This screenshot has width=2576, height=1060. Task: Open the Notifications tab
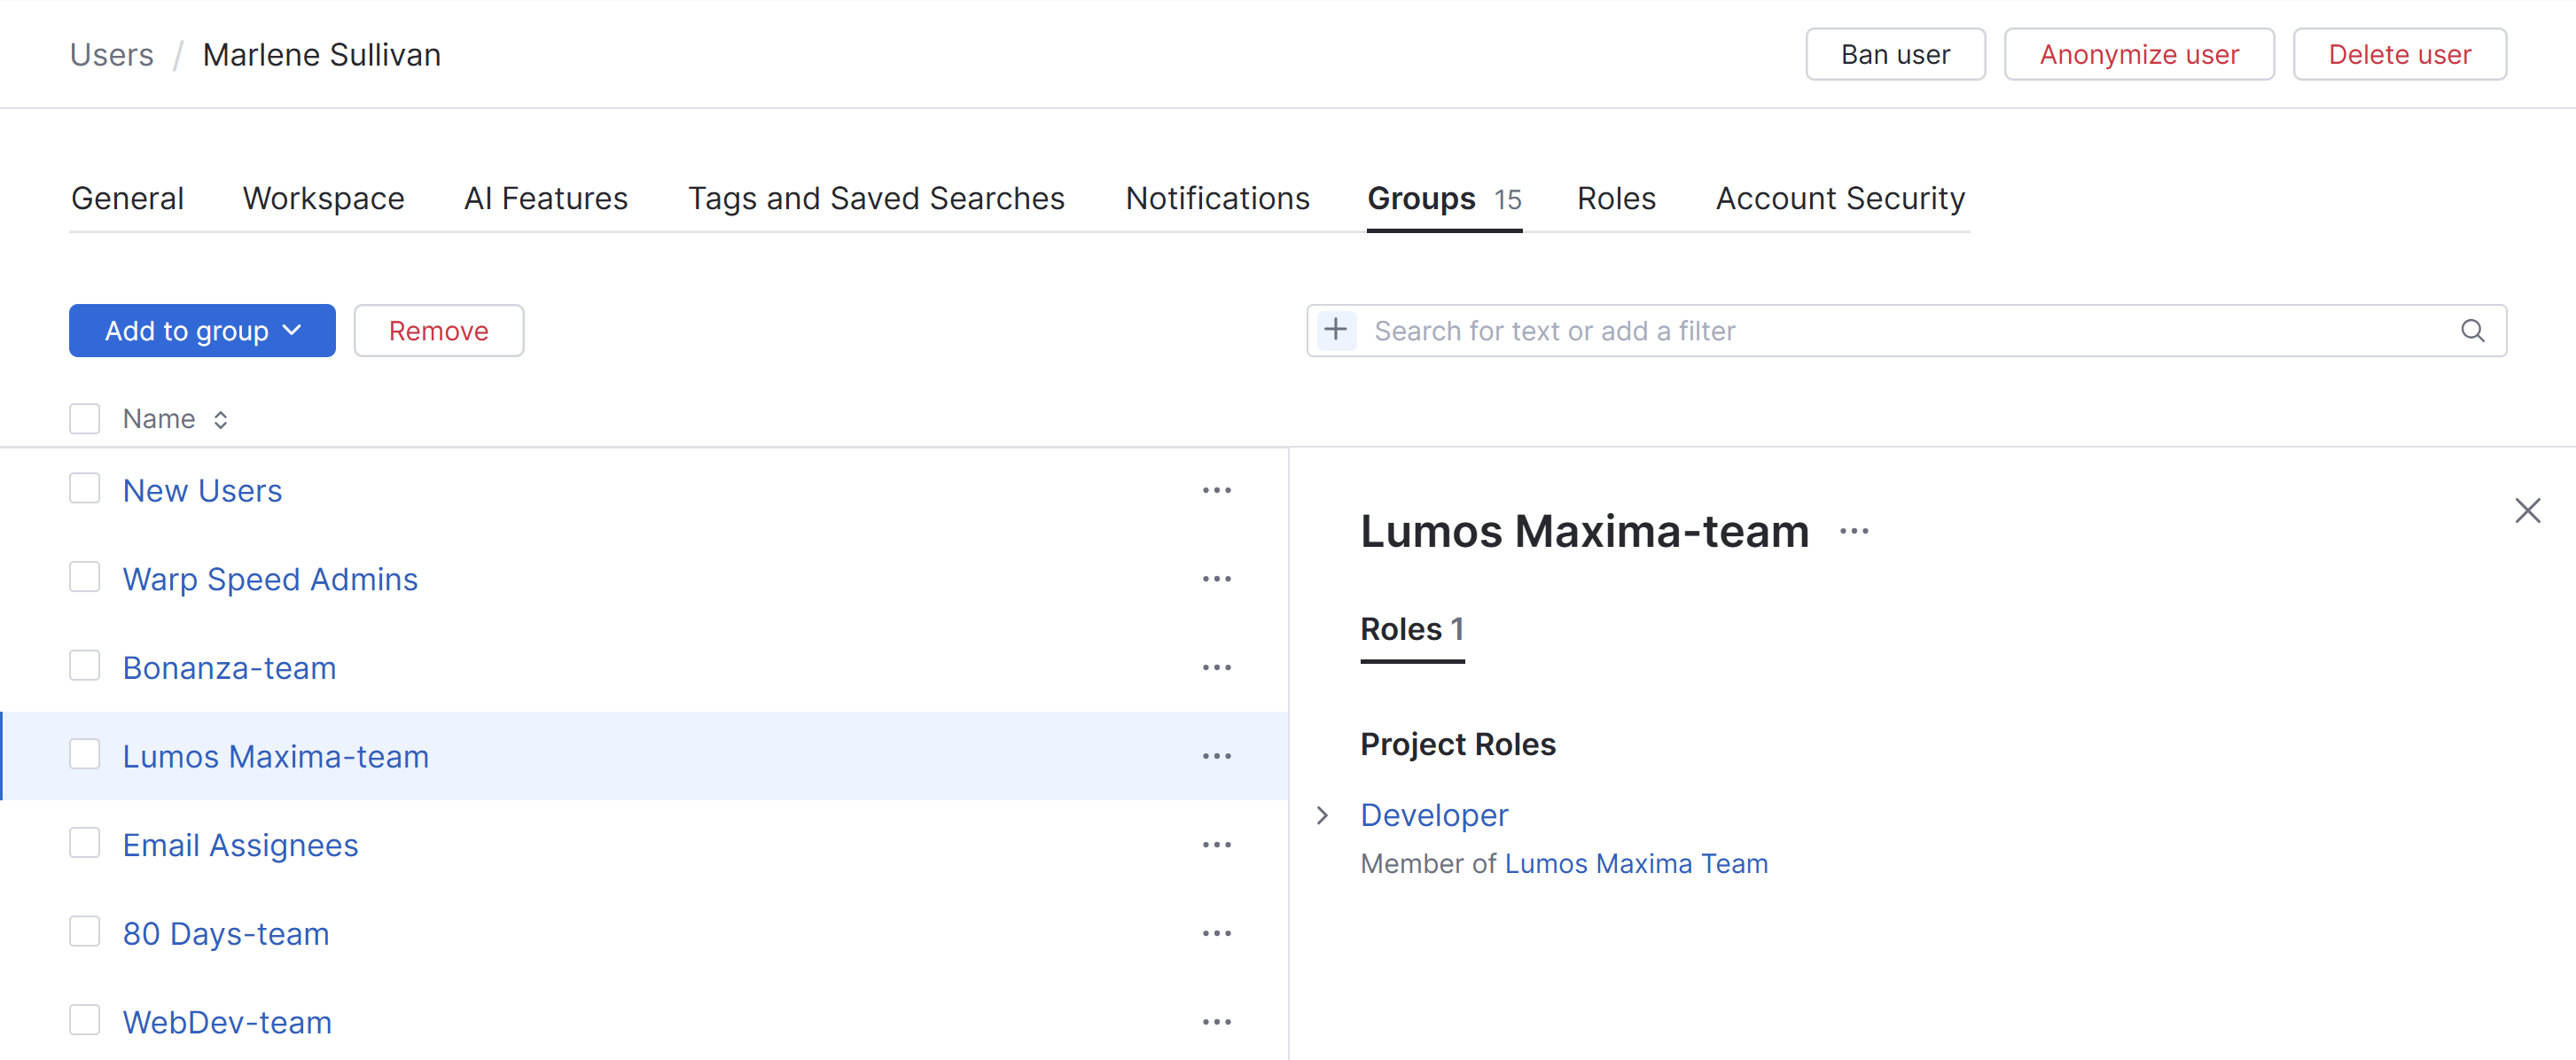(x=1217, y=198)
